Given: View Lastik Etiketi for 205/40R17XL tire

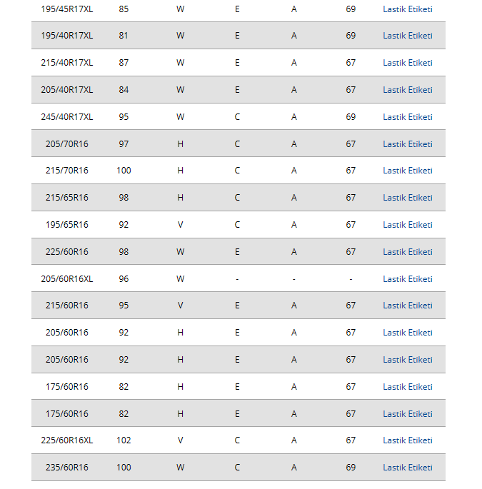Looking at the screenshot, I should 407,90.
